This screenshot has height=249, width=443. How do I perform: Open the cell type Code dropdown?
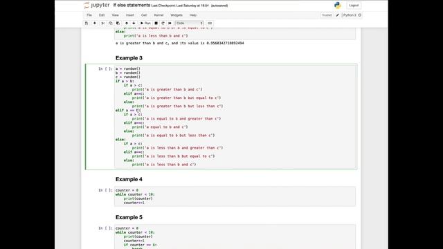[189, 23]
